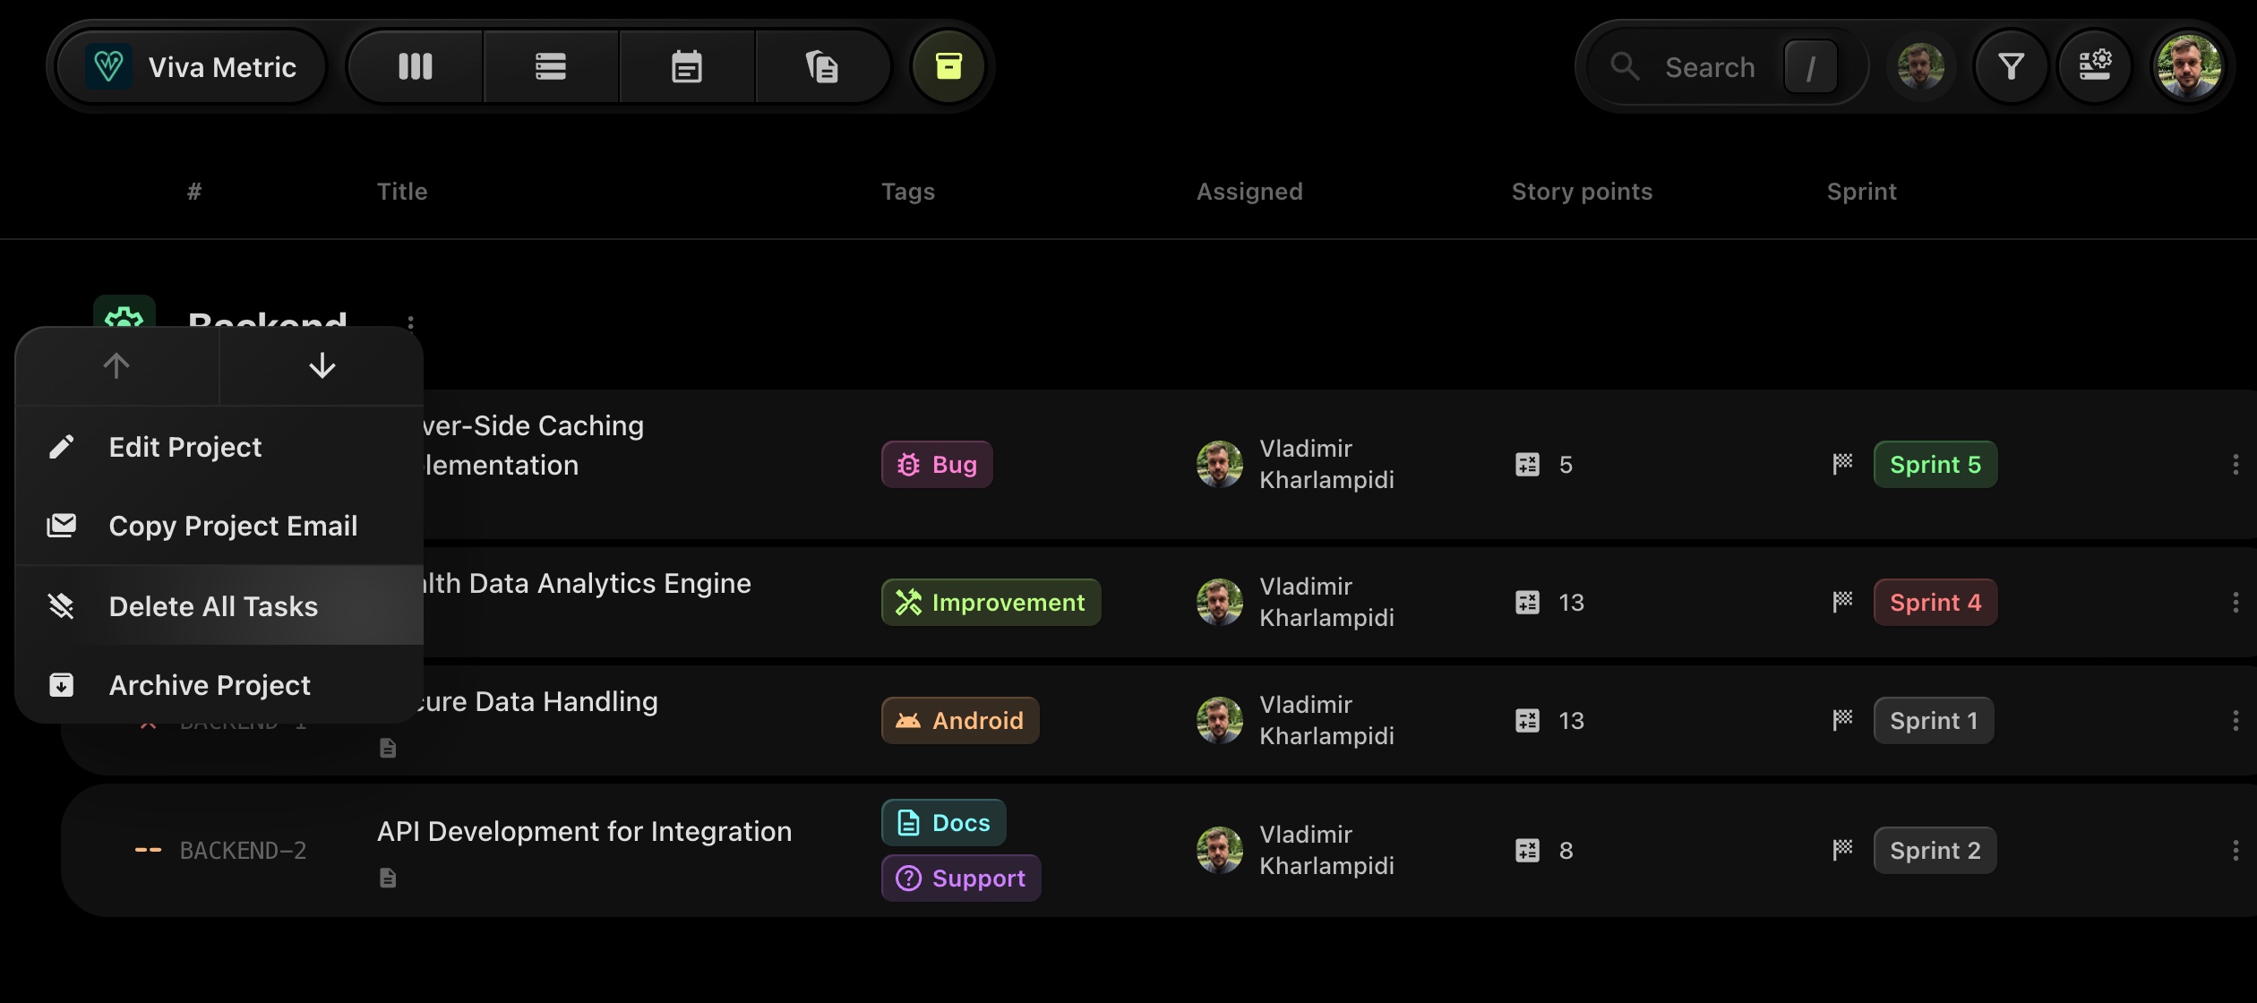Toggle the yellow archive button
The width and height of the screenshot is (2257, 1003).
948,66
